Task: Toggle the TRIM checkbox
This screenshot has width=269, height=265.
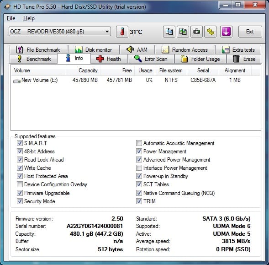Action: pos(139,201)
